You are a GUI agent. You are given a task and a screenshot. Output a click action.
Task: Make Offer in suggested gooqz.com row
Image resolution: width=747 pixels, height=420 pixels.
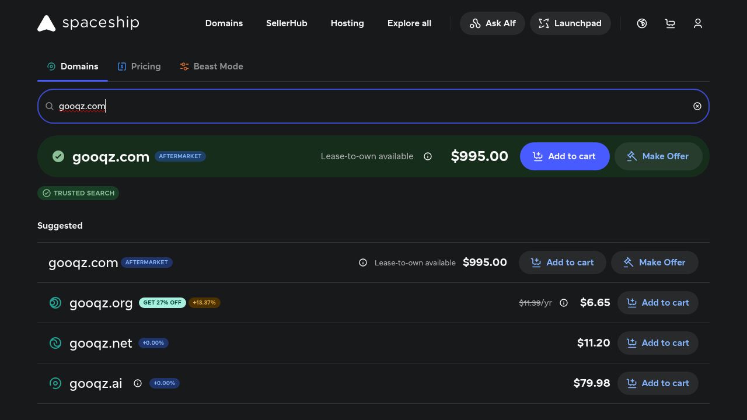point(655,262)
